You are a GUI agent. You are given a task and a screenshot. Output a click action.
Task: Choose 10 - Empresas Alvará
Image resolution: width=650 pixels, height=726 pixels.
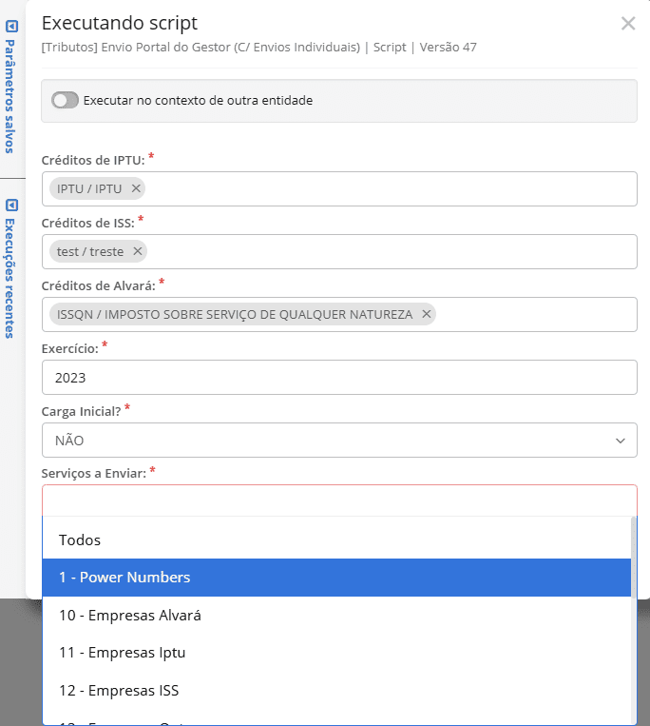pos(130,615)
